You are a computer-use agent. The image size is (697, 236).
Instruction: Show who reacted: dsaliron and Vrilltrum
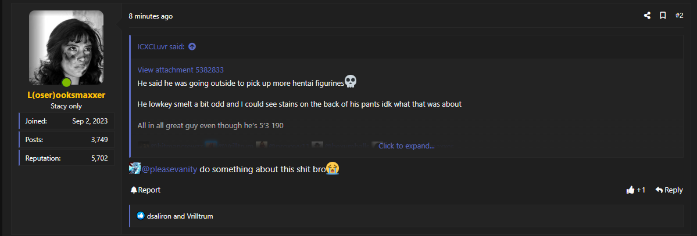tap(180, 216)
